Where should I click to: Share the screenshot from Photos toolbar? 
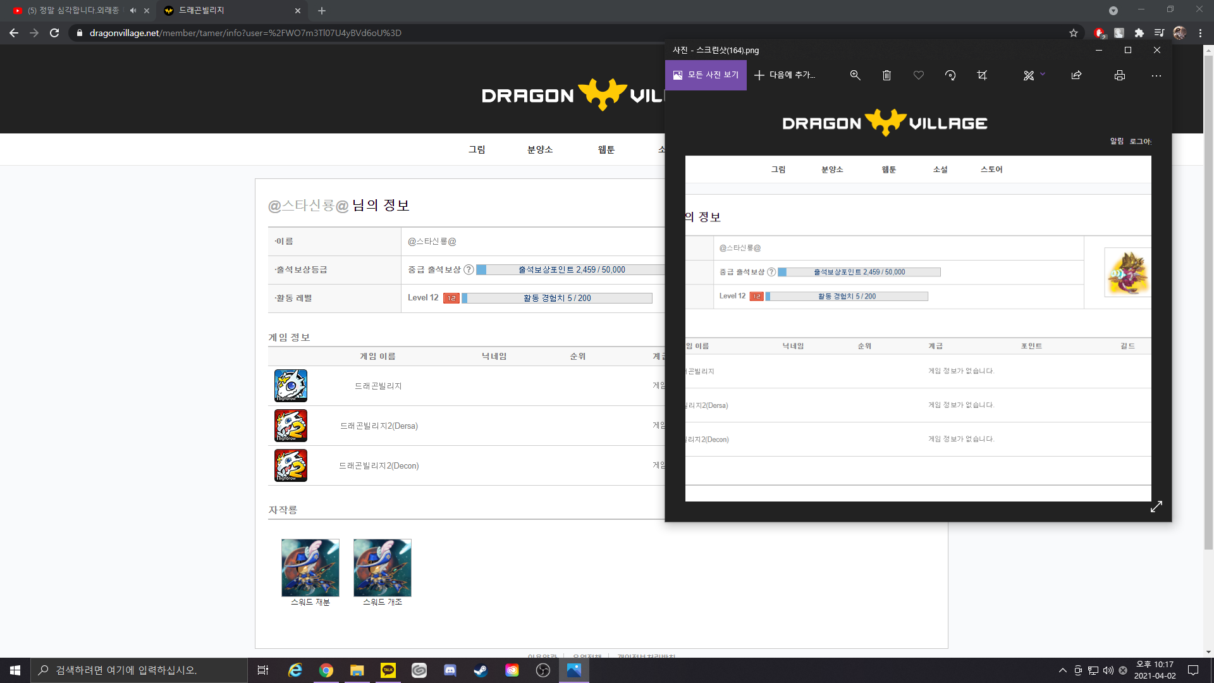1076,75
